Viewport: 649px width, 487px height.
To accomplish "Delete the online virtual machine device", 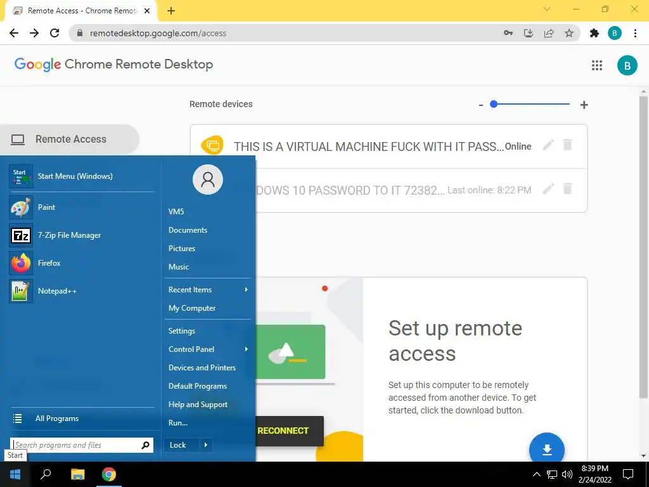I will 567,145.
